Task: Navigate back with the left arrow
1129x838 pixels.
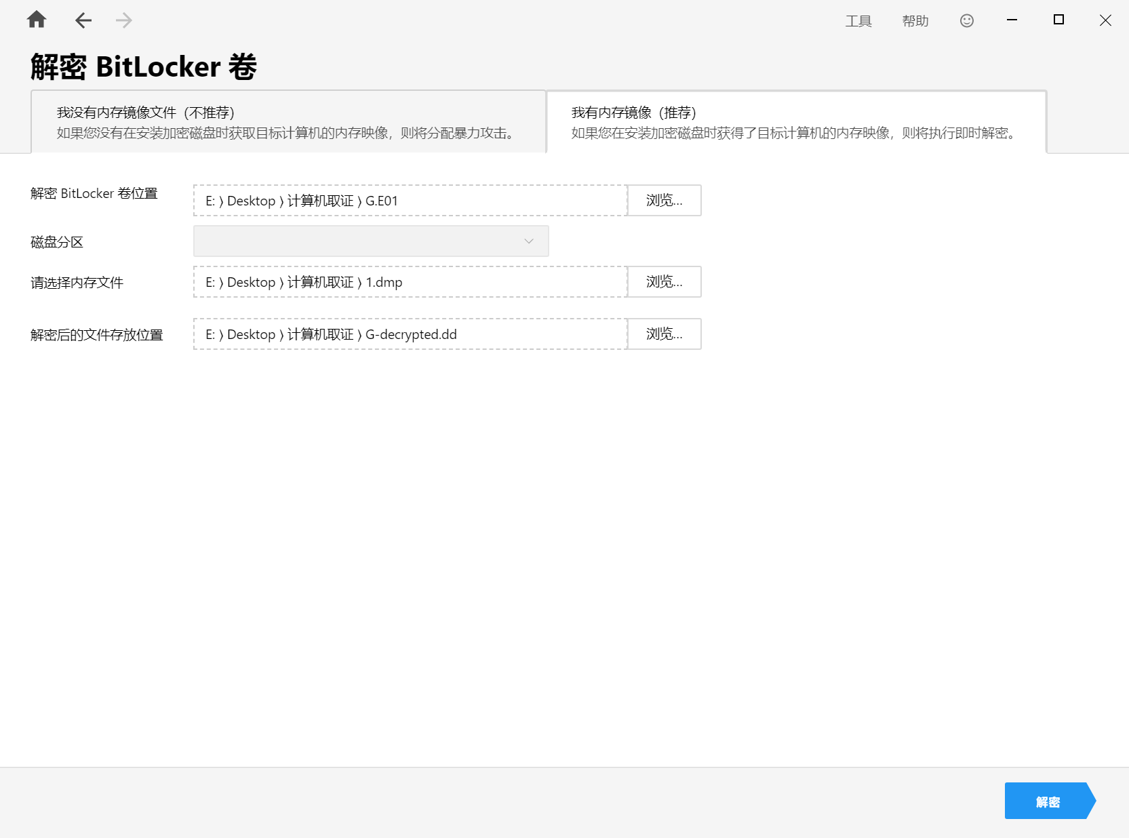Action: 83,20
